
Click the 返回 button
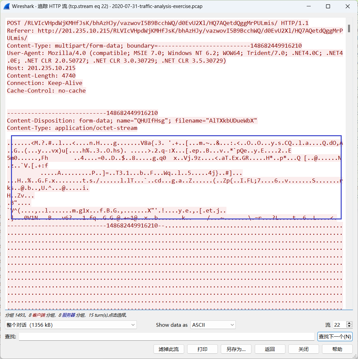269,349
